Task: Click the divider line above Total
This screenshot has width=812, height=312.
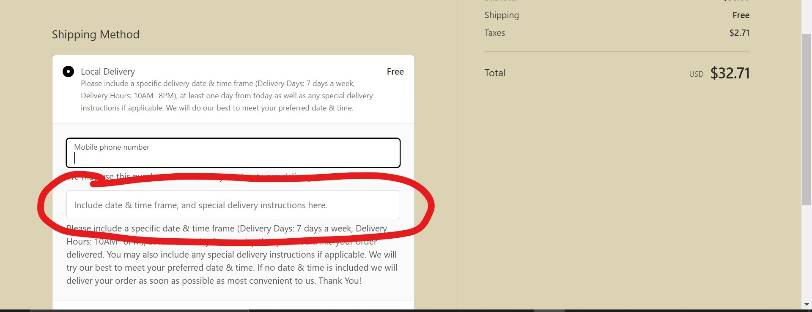Action: (x=617, y=51)
